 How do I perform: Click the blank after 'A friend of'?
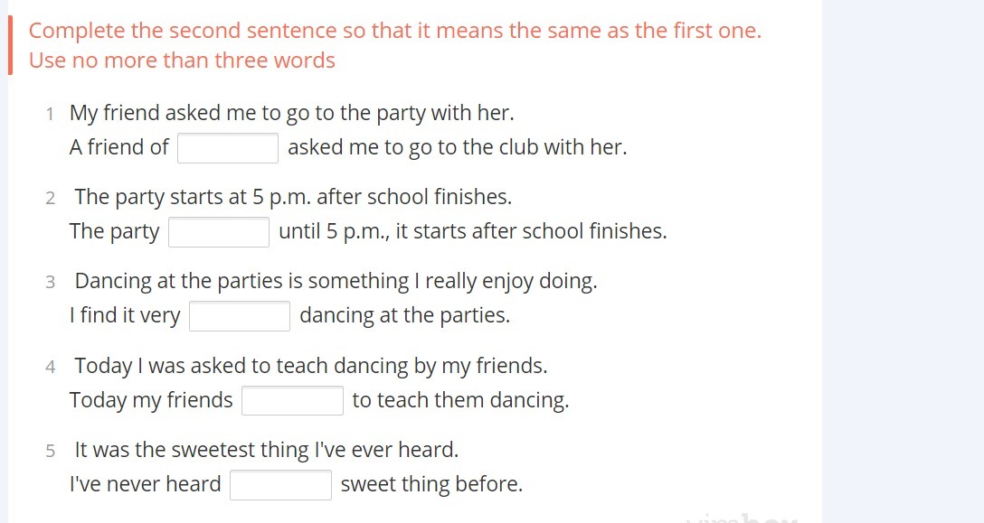(228, 148)
